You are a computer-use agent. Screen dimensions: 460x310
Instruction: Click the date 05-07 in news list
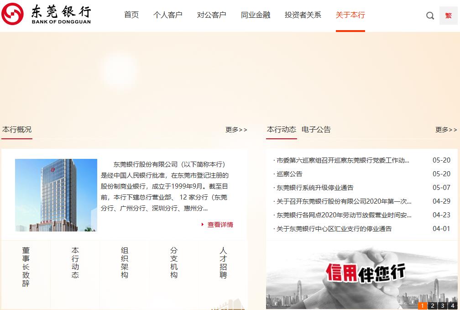point(441,188)
